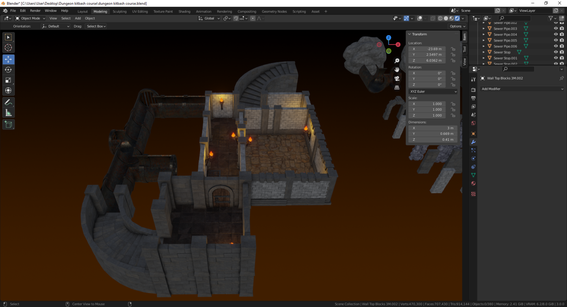Expand Sewer Pipe.005 in outliner
Image resolution: width=567 pixels, height=307 pixels.
coord(484,40)
